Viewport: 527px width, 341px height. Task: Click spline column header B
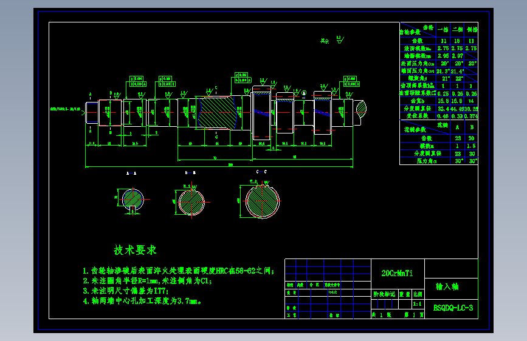coord(472,127)
